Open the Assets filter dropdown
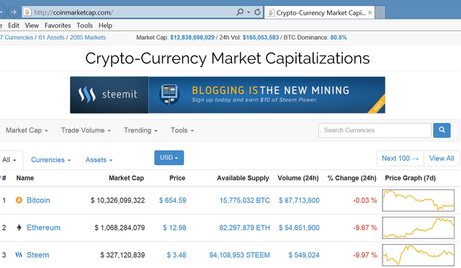This screenshot has width=461, height=268. coord(99,160)
